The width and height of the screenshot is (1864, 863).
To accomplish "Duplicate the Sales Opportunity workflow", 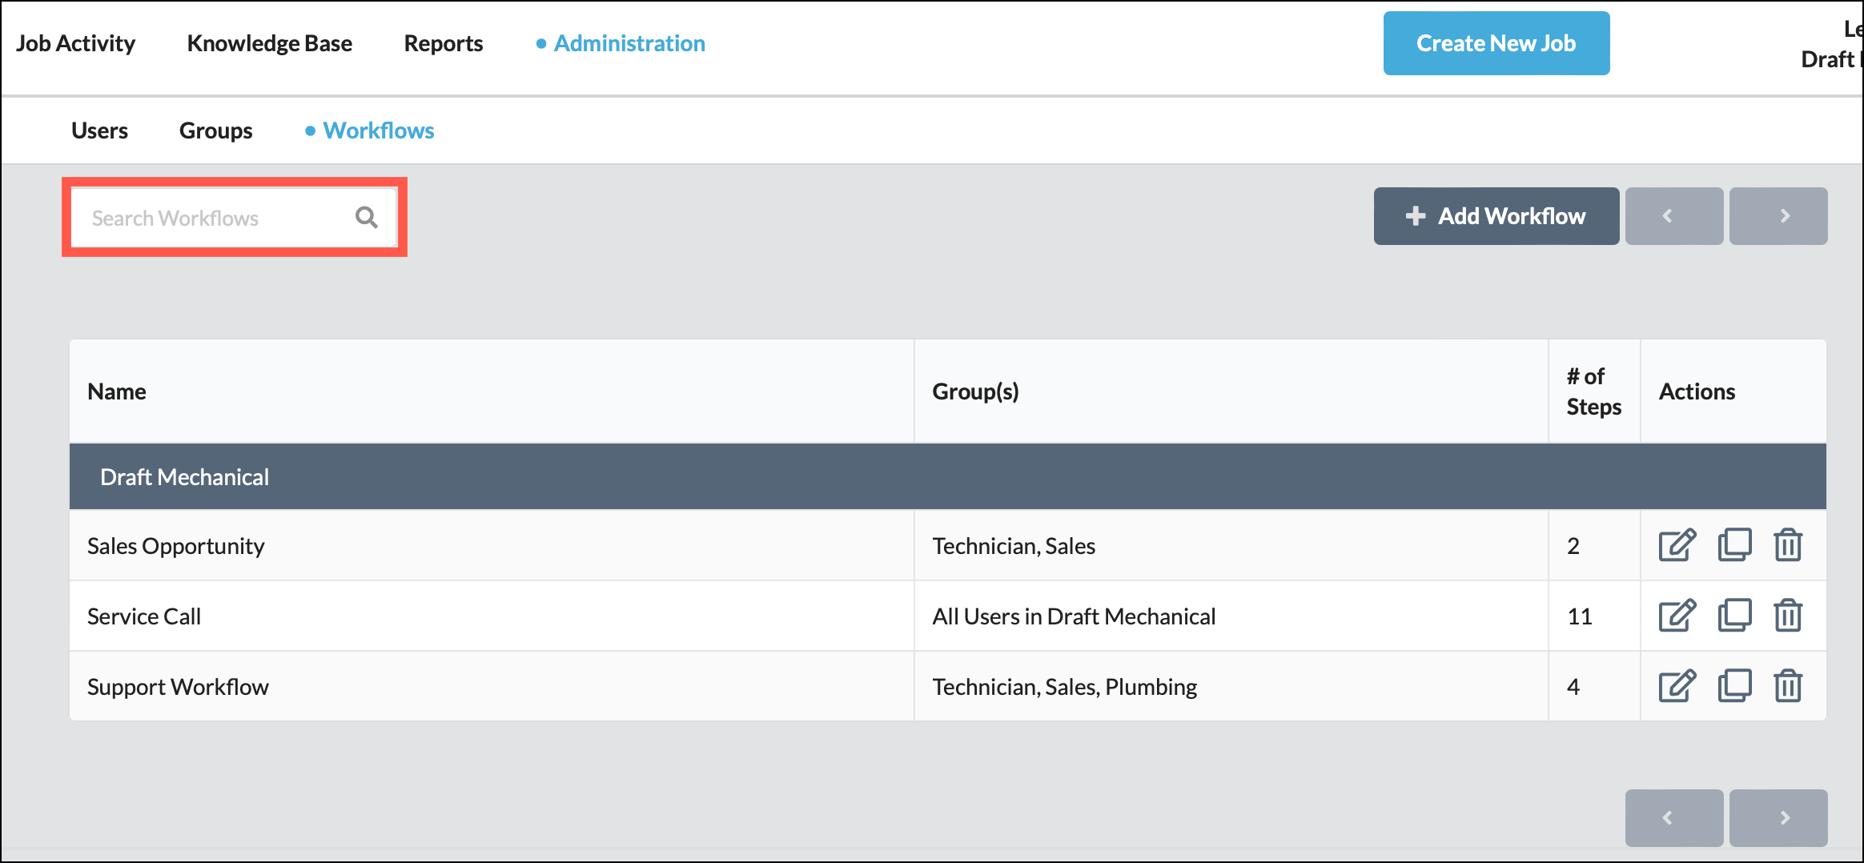I will tap(1734, 545).
